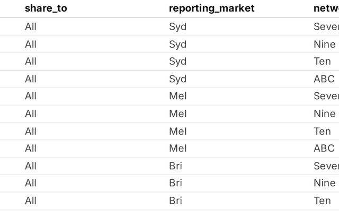Select the Bri cell beside network Nine
The image size is (339, 211).
176,183
